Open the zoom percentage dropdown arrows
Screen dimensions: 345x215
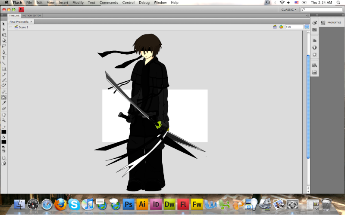click(307, 27)
